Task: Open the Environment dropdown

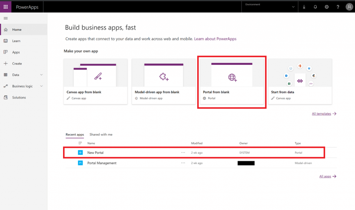Action: coord(270,7)
